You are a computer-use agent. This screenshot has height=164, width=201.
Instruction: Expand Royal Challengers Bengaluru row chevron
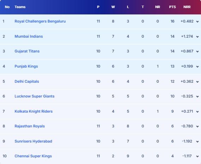pos(197,21)
